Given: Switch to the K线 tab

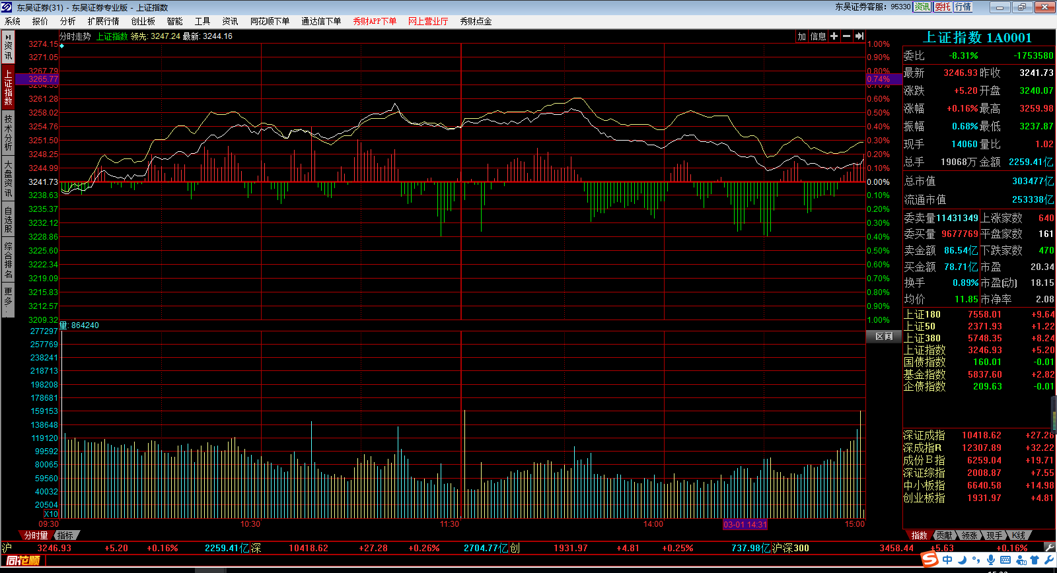Looking at the screenshot, I should (1019, 535).
